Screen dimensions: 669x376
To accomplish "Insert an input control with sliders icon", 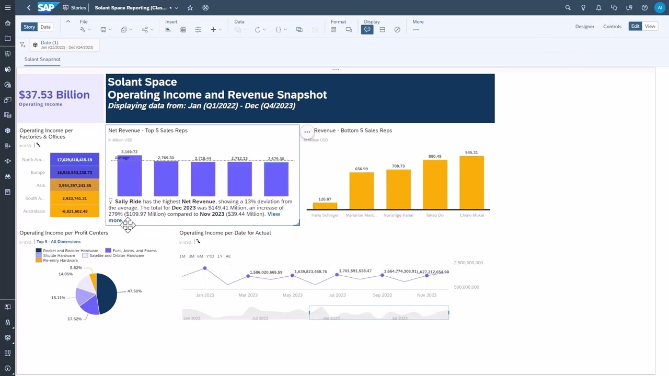I will pos(198,30).
